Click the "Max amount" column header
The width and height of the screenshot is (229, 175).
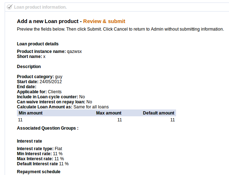[x=109, y=113]
